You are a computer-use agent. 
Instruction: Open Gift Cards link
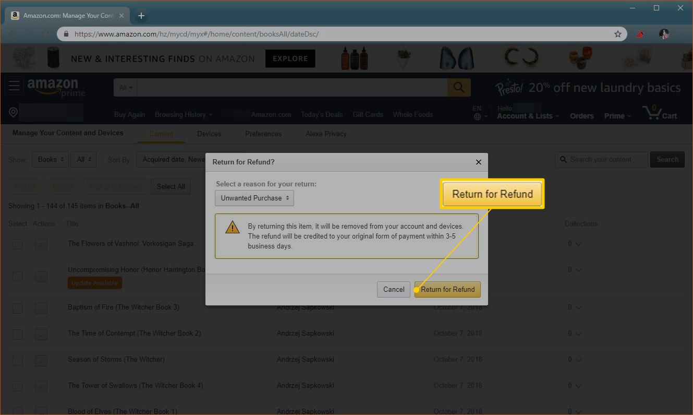(368, 114)
